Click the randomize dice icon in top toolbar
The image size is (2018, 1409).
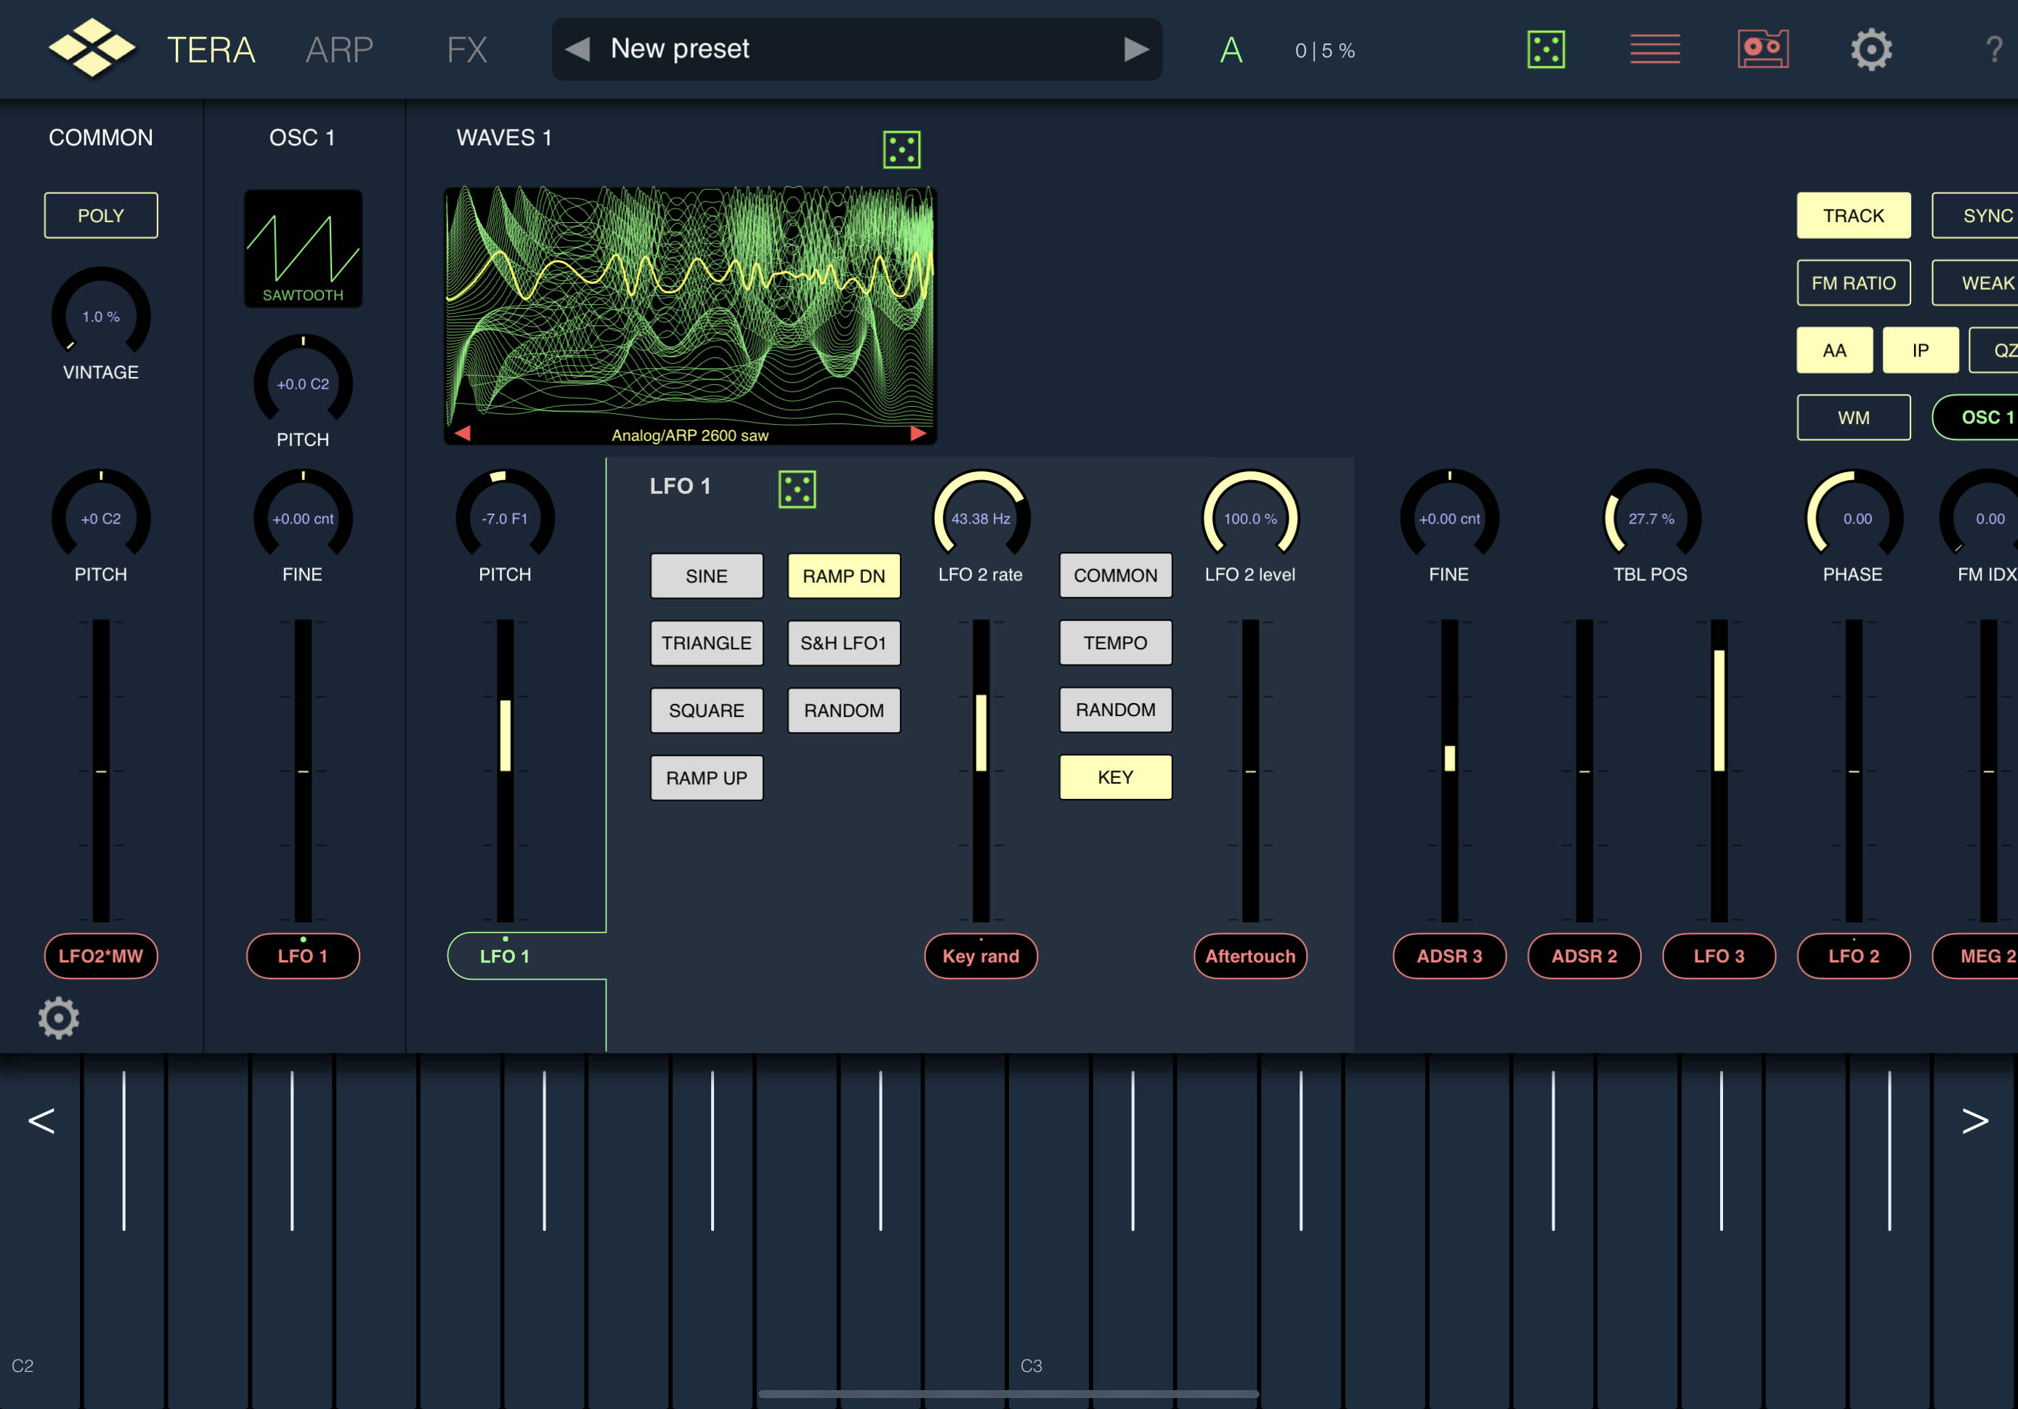click(1545, 49)
